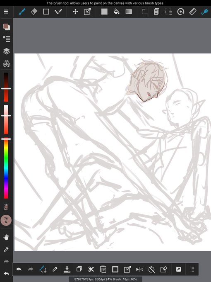
Task: Undo using the bottom toolbar arrow
Action: (x=19, y=269)
